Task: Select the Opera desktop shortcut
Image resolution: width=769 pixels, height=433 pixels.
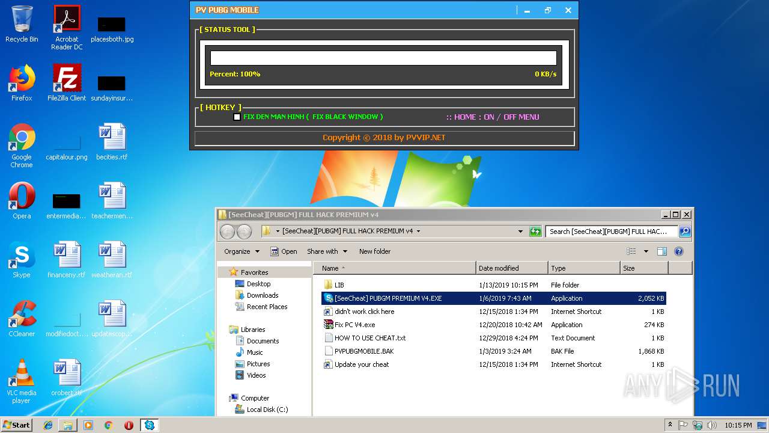Action: click(22, 201)
